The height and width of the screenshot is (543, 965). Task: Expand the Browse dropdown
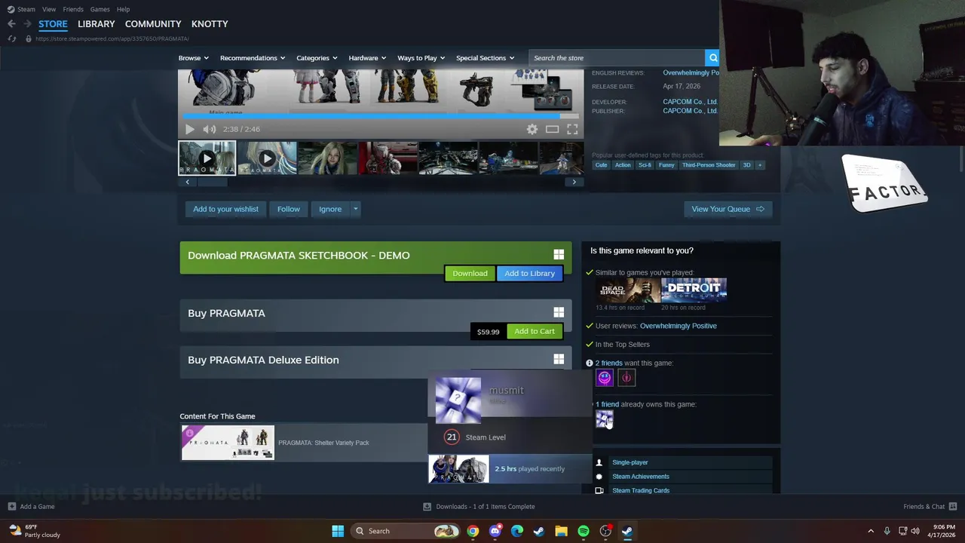(193, 58)
